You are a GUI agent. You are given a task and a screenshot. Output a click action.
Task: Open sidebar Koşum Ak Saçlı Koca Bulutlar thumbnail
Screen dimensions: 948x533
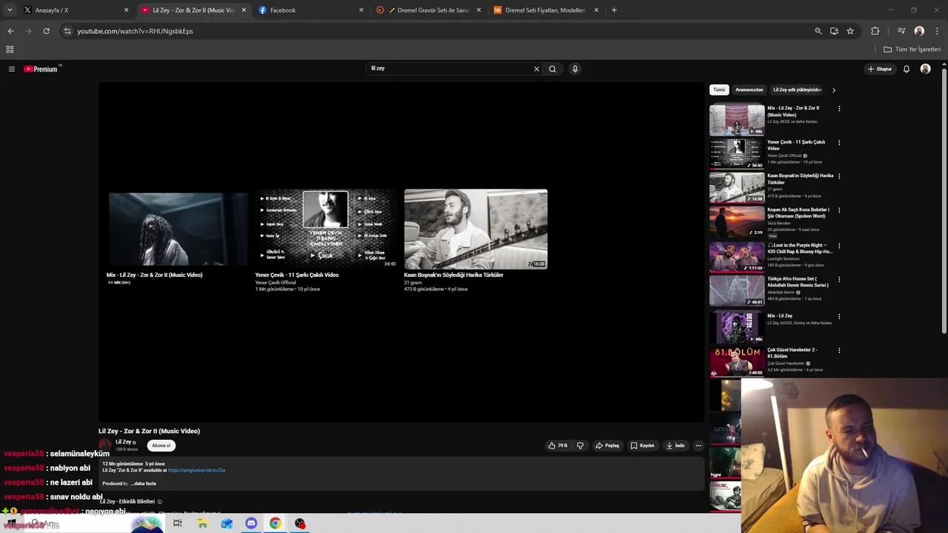click(737, 221)
